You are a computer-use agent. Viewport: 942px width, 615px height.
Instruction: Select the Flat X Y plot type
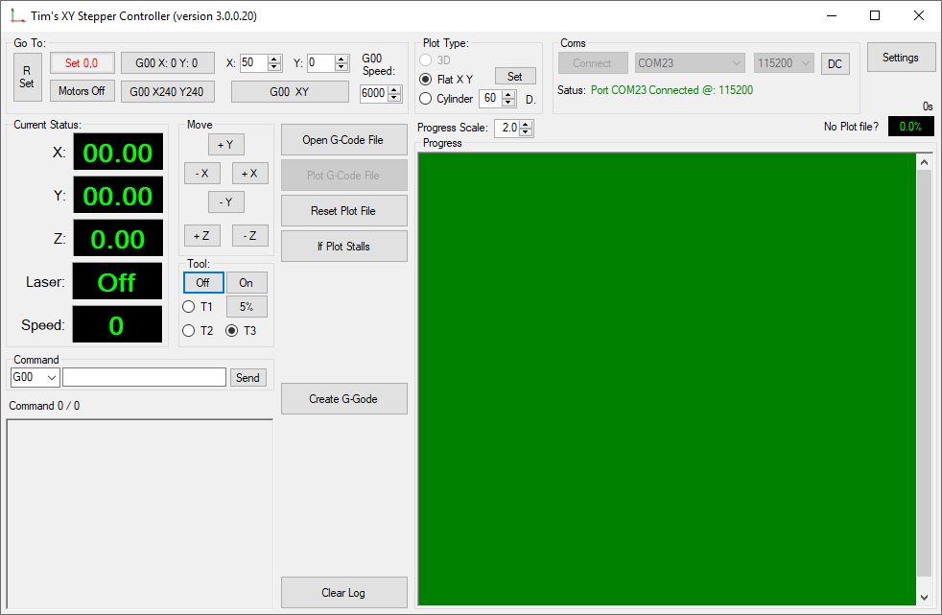point(446,80)
